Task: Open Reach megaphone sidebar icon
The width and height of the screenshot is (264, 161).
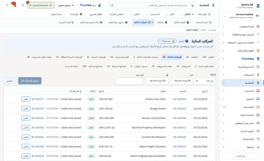Action: 258,147
